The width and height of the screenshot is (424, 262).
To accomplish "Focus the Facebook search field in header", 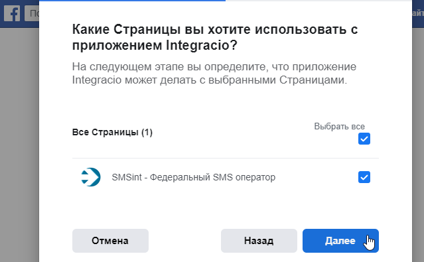I will click(32, 13).
